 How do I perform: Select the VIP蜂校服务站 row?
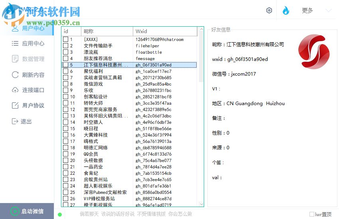129,199
